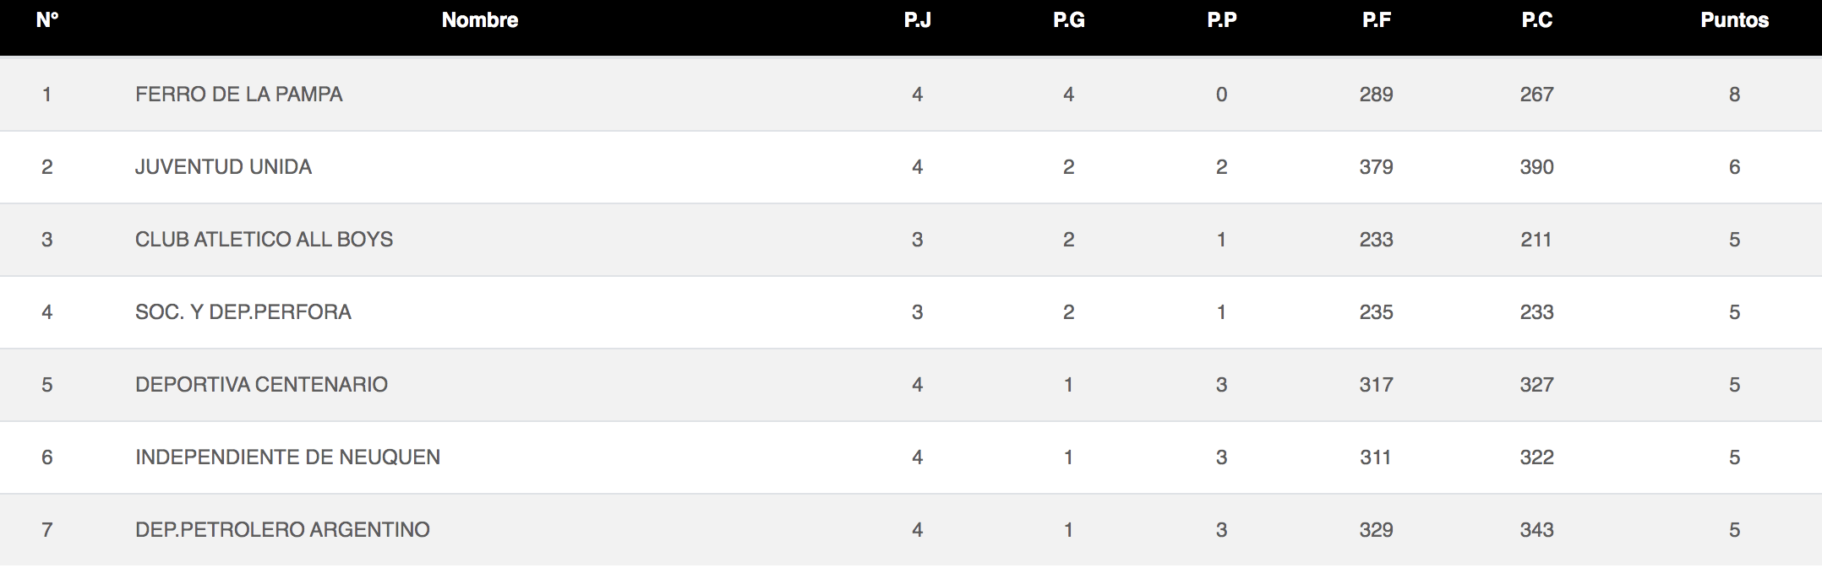
Task: Select Juventud Unida's 379 points for
Action: [1376, 167]
